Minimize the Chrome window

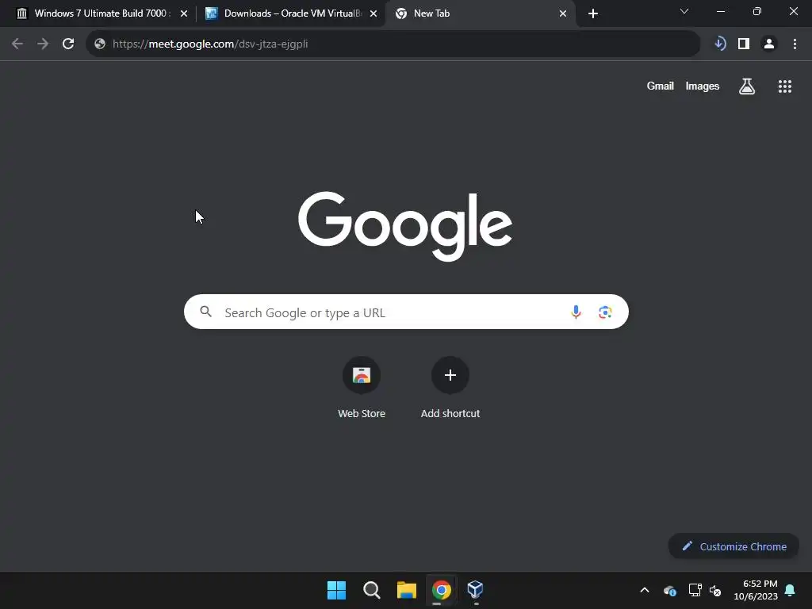[720, 11]
